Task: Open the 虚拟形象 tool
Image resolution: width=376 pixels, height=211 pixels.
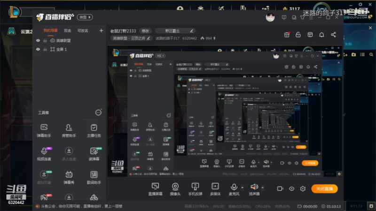Action: click(x=44, y=177)
